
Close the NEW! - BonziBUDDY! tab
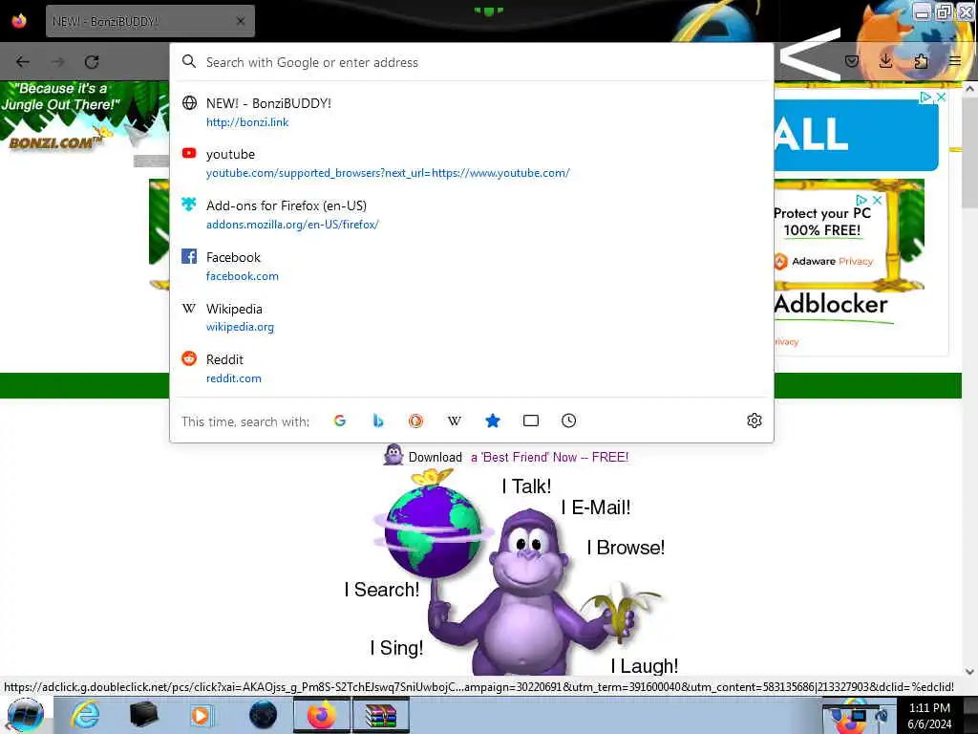pyautogui.click(x=241, y=21)
